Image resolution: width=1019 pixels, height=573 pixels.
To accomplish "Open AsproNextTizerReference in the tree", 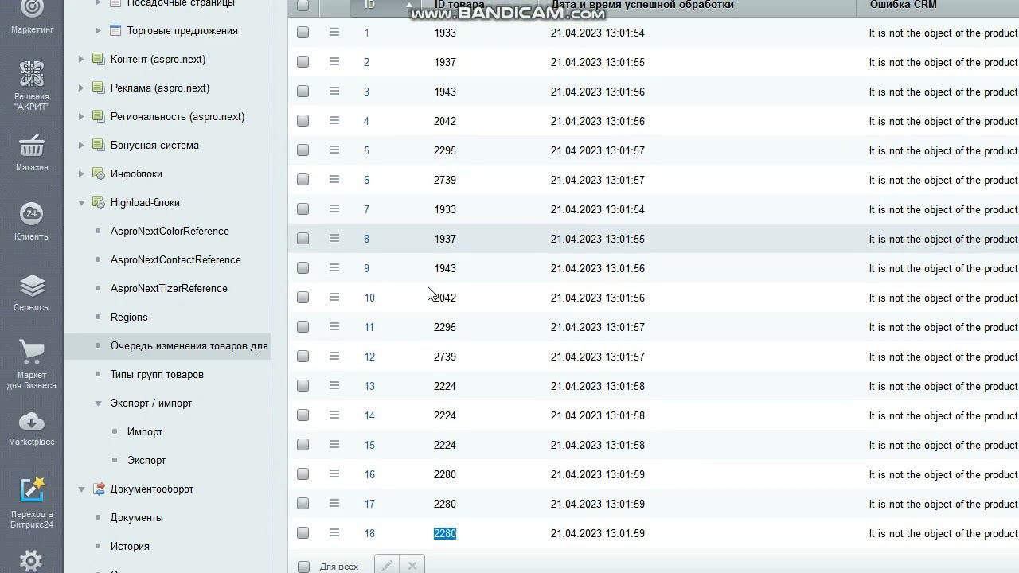I will tap(169, 288).
